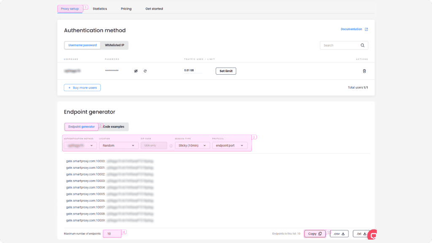
Task: Open the search magnifier icon
Action: click(362, 45)
